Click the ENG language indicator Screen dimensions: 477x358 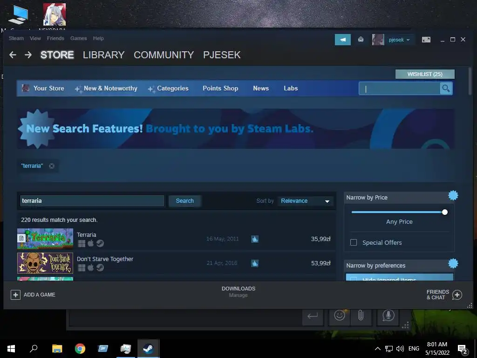414,349
